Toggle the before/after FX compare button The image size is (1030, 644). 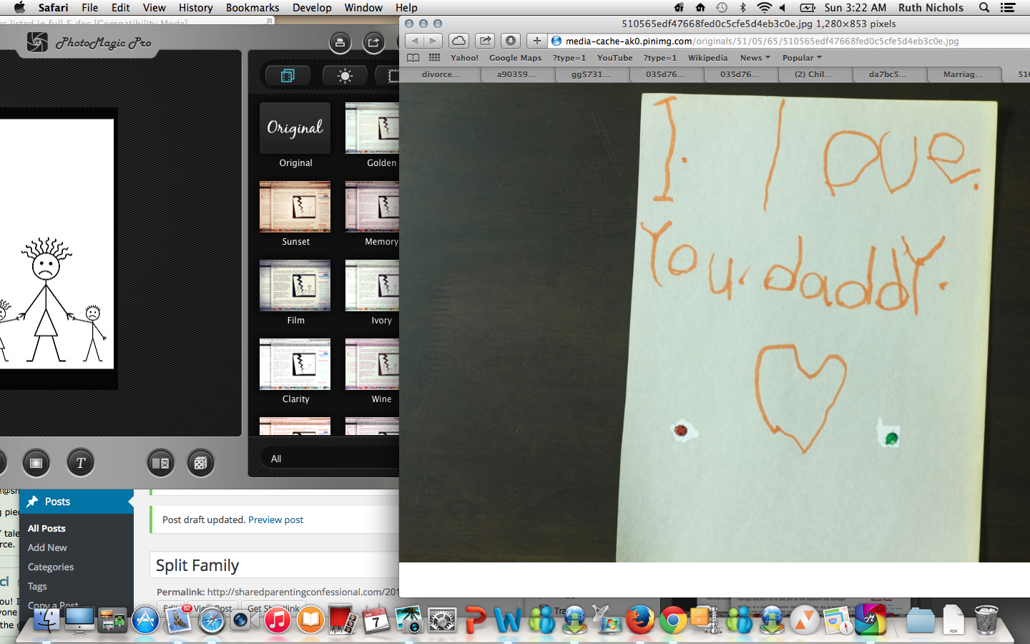pyautogui.click(x=161, y=463)
